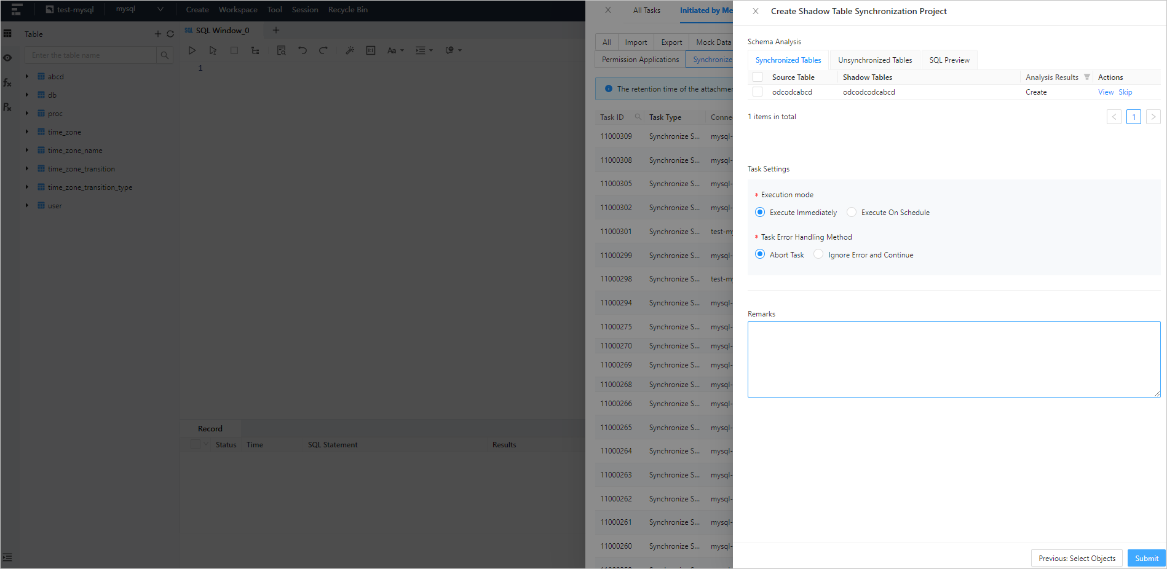Click the Task ID search icon
Screen dimensions: 1167x569
tap(638, 117)
